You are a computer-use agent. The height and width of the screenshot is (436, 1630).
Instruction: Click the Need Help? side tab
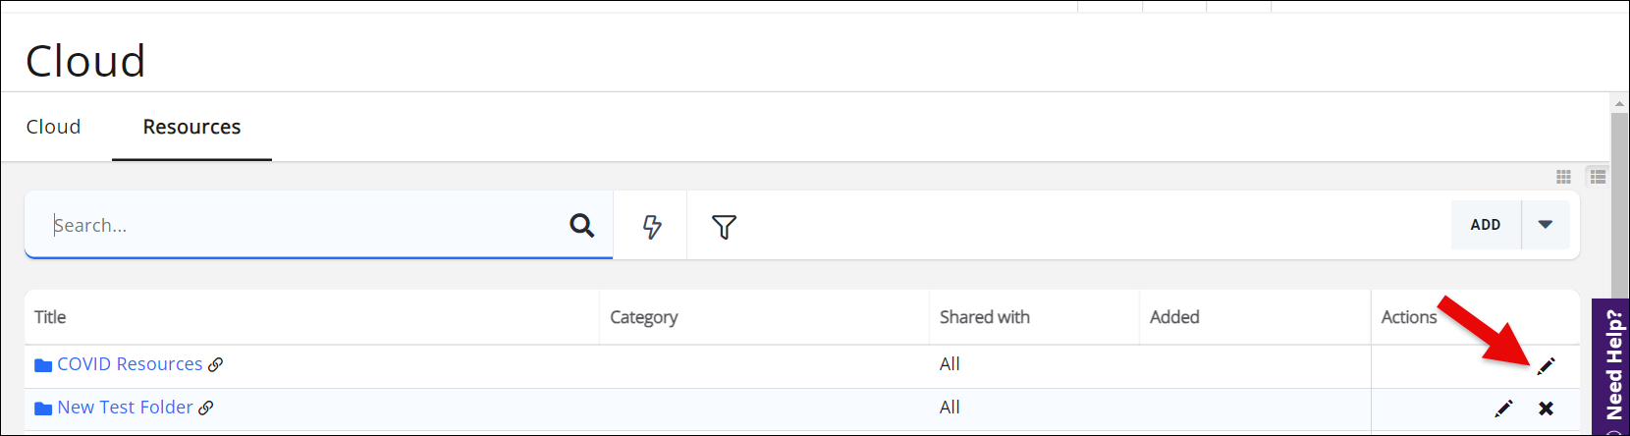[x=1612, y=365]
